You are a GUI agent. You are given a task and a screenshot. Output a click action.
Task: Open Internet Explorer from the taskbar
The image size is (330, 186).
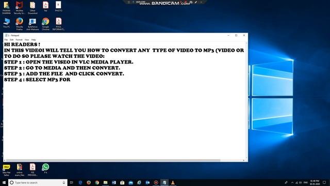pos(139,182)
